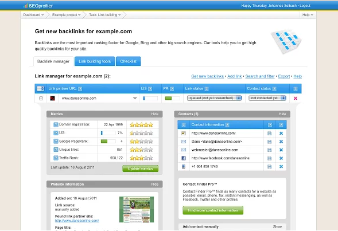Delete www.danesonline.com row with pink X
The height and width of the screenshot is (231, 338).
pos(296,98)
